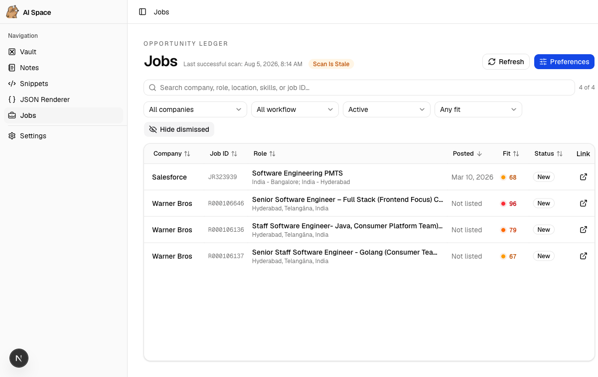The height and width of the screenshot is (377, 598).
Task: Click job ID R000106646
Action: (x=226, y=203)
